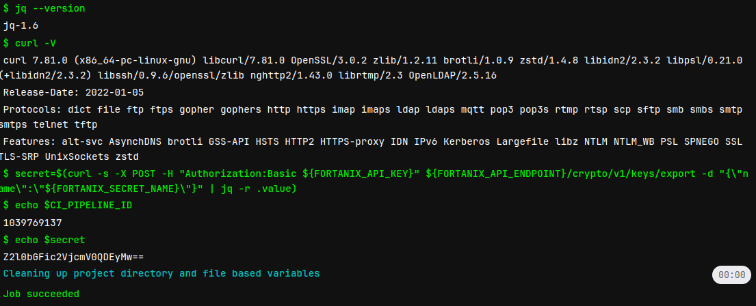Click the 'Protocols: dict file ftp' line

tap(373, 110)
